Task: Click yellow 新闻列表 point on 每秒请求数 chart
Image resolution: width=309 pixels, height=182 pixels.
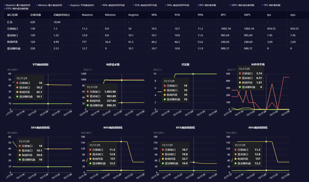Action: click(122, 103)
